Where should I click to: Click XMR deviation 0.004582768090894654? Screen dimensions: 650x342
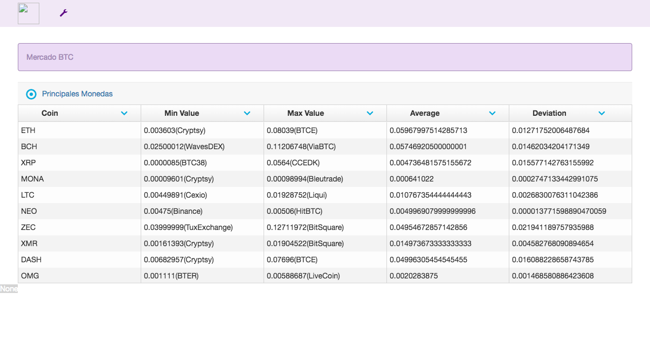pos(553,243)
